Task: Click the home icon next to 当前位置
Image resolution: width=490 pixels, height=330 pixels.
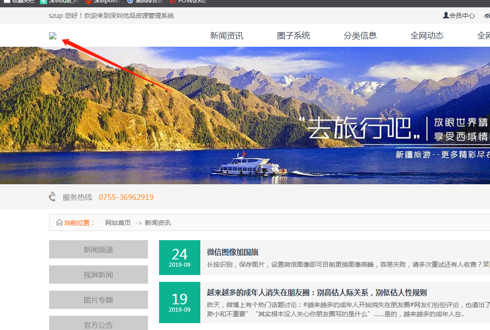Action: (59, 223)
